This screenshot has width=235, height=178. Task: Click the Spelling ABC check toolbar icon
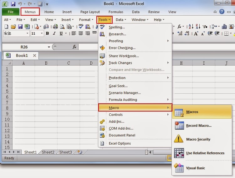81,27
